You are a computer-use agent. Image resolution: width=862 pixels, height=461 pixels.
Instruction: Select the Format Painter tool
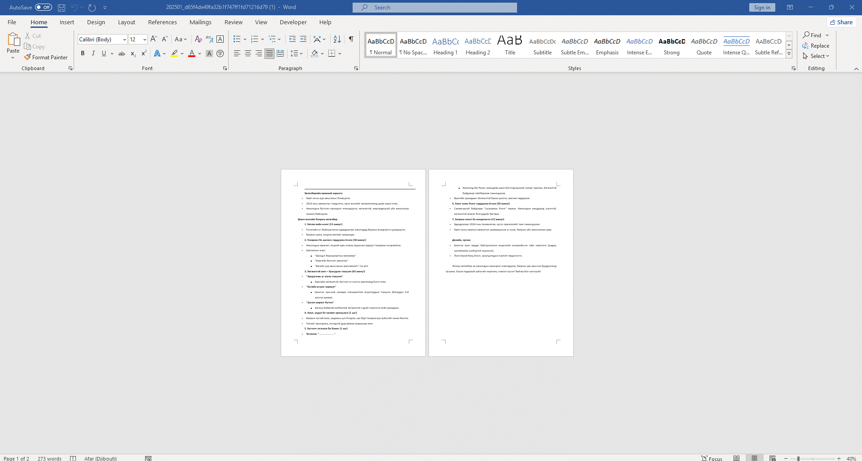46,58
